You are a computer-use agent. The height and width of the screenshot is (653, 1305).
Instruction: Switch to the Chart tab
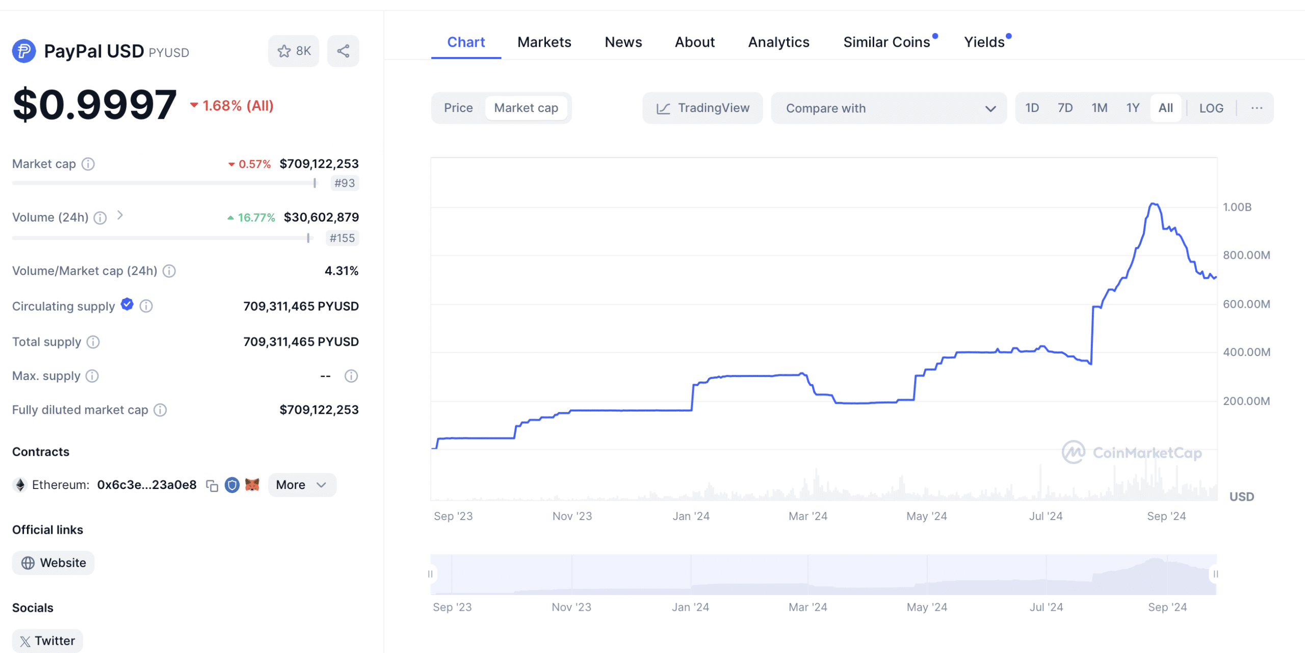click(466, 42)
